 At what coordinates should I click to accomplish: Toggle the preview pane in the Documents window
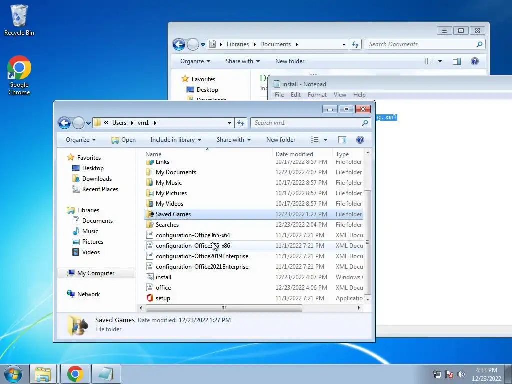tap(457, 61)
